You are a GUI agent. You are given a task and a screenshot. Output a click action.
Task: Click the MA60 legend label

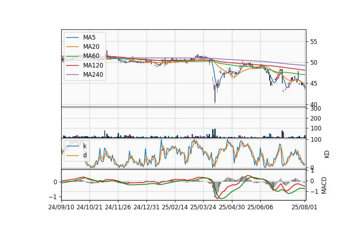point(91,56)
